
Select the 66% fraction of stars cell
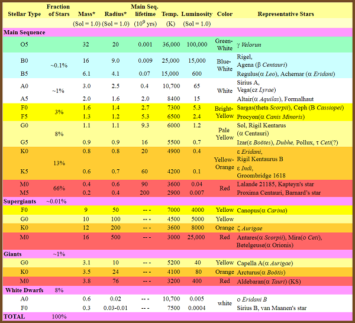pyautogui.click(x=59, y=188)
